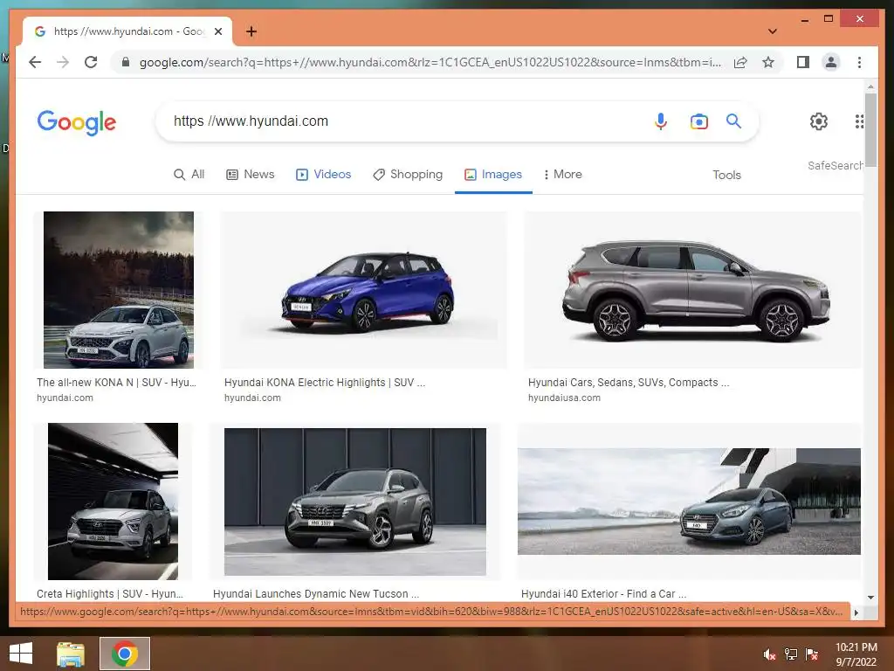Image resolution: width=894 pixels, height=671 pixels.
Task: Open a new browser tab
Action: point(251,31)
